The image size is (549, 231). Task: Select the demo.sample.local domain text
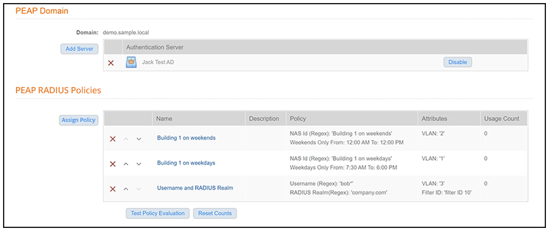[126, 32]
